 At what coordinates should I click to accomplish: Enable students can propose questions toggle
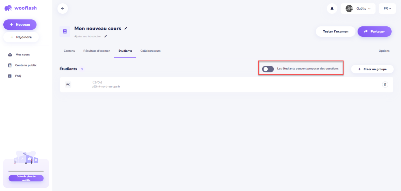pos(268,69)
